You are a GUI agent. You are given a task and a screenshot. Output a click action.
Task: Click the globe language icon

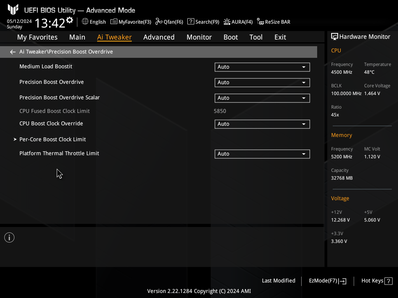[x=85, y=22]
